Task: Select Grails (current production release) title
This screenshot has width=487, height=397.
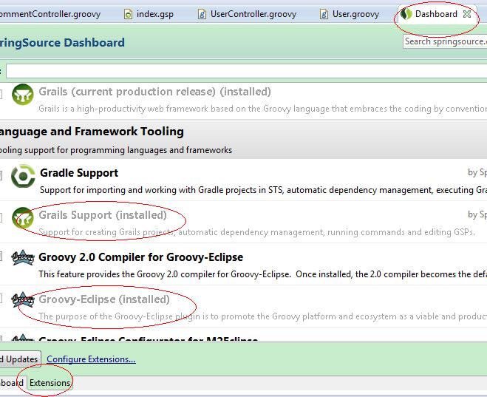Action: click(x=155, y=92)
